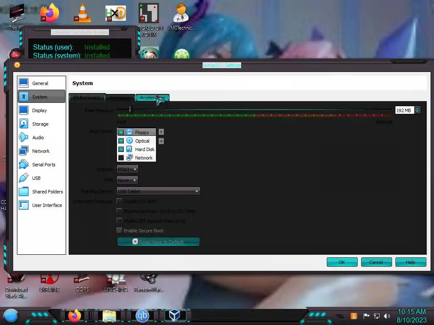Open the TPM dropdown showing None

coord(127,180)
